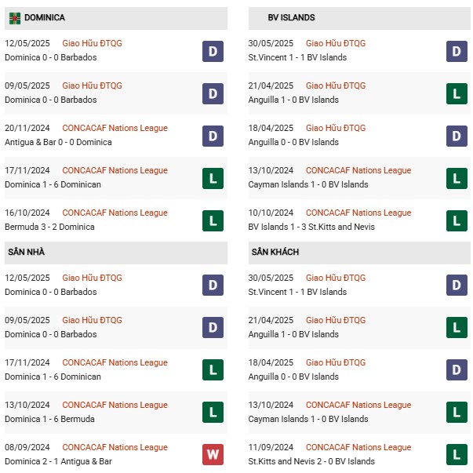Image resolution: width=473 pixels, height=473 pixels.
Task: Click the L badge for 17/11/2024 Dominica 1-6 Dominican in top list
Action: (x=213, y=178)
